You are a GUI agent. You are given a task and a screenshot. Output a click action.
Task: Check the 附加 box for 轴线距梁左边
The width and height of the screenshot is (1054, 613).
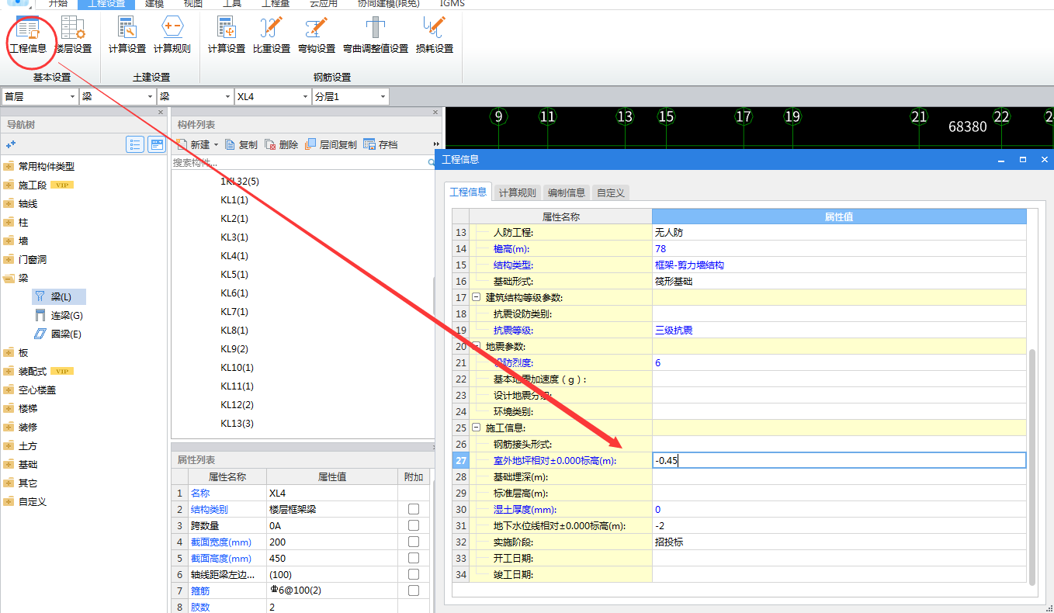[x=414, y=574]
